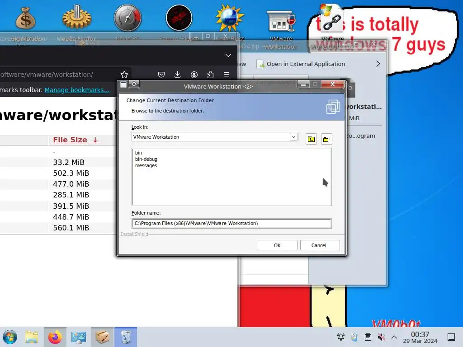This screenshot has width=463, height=347.
Task: Open the dark red circle desktop icon
Action: (x=179, y=18)
